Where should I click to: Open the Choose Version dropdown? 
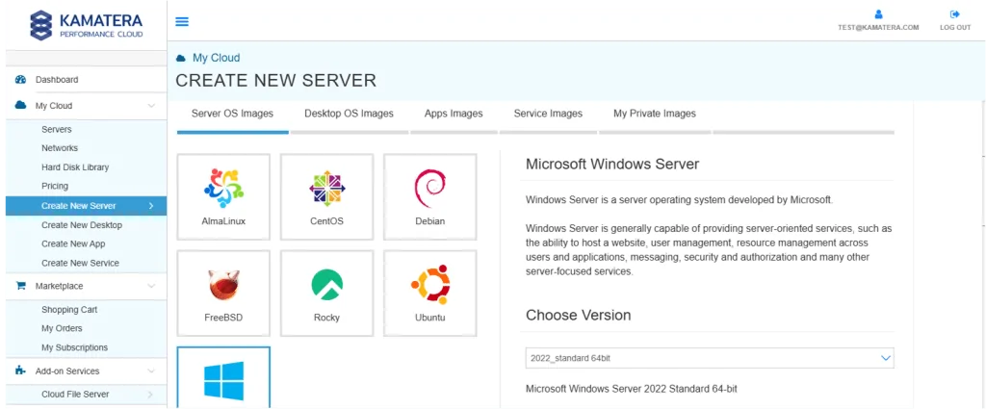(710, 358)
